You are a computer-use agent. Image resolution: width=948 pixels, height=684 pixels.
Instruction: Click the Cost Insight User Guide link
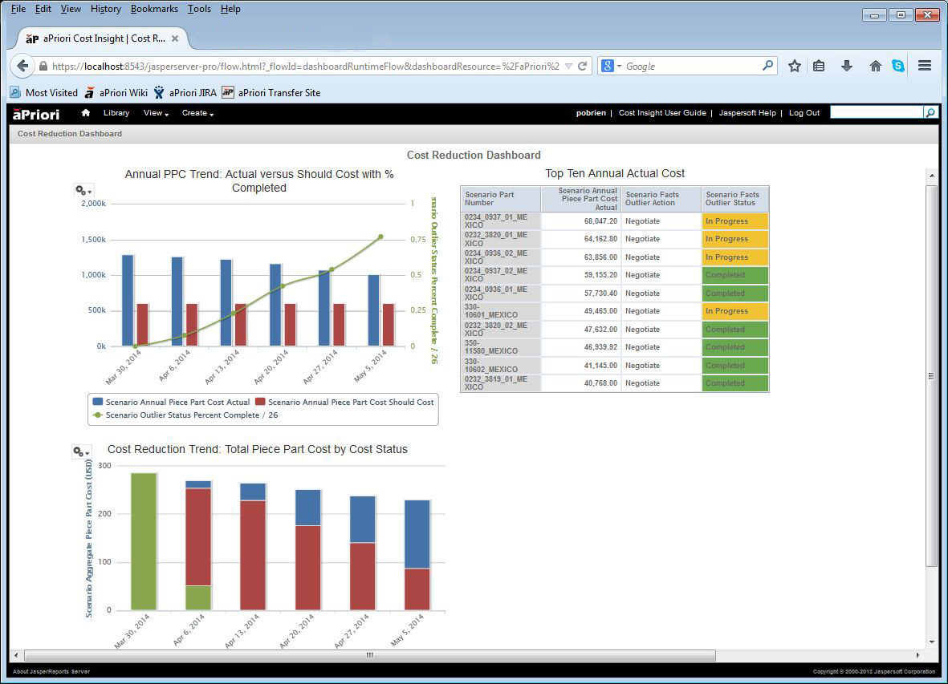coord(663,113)
